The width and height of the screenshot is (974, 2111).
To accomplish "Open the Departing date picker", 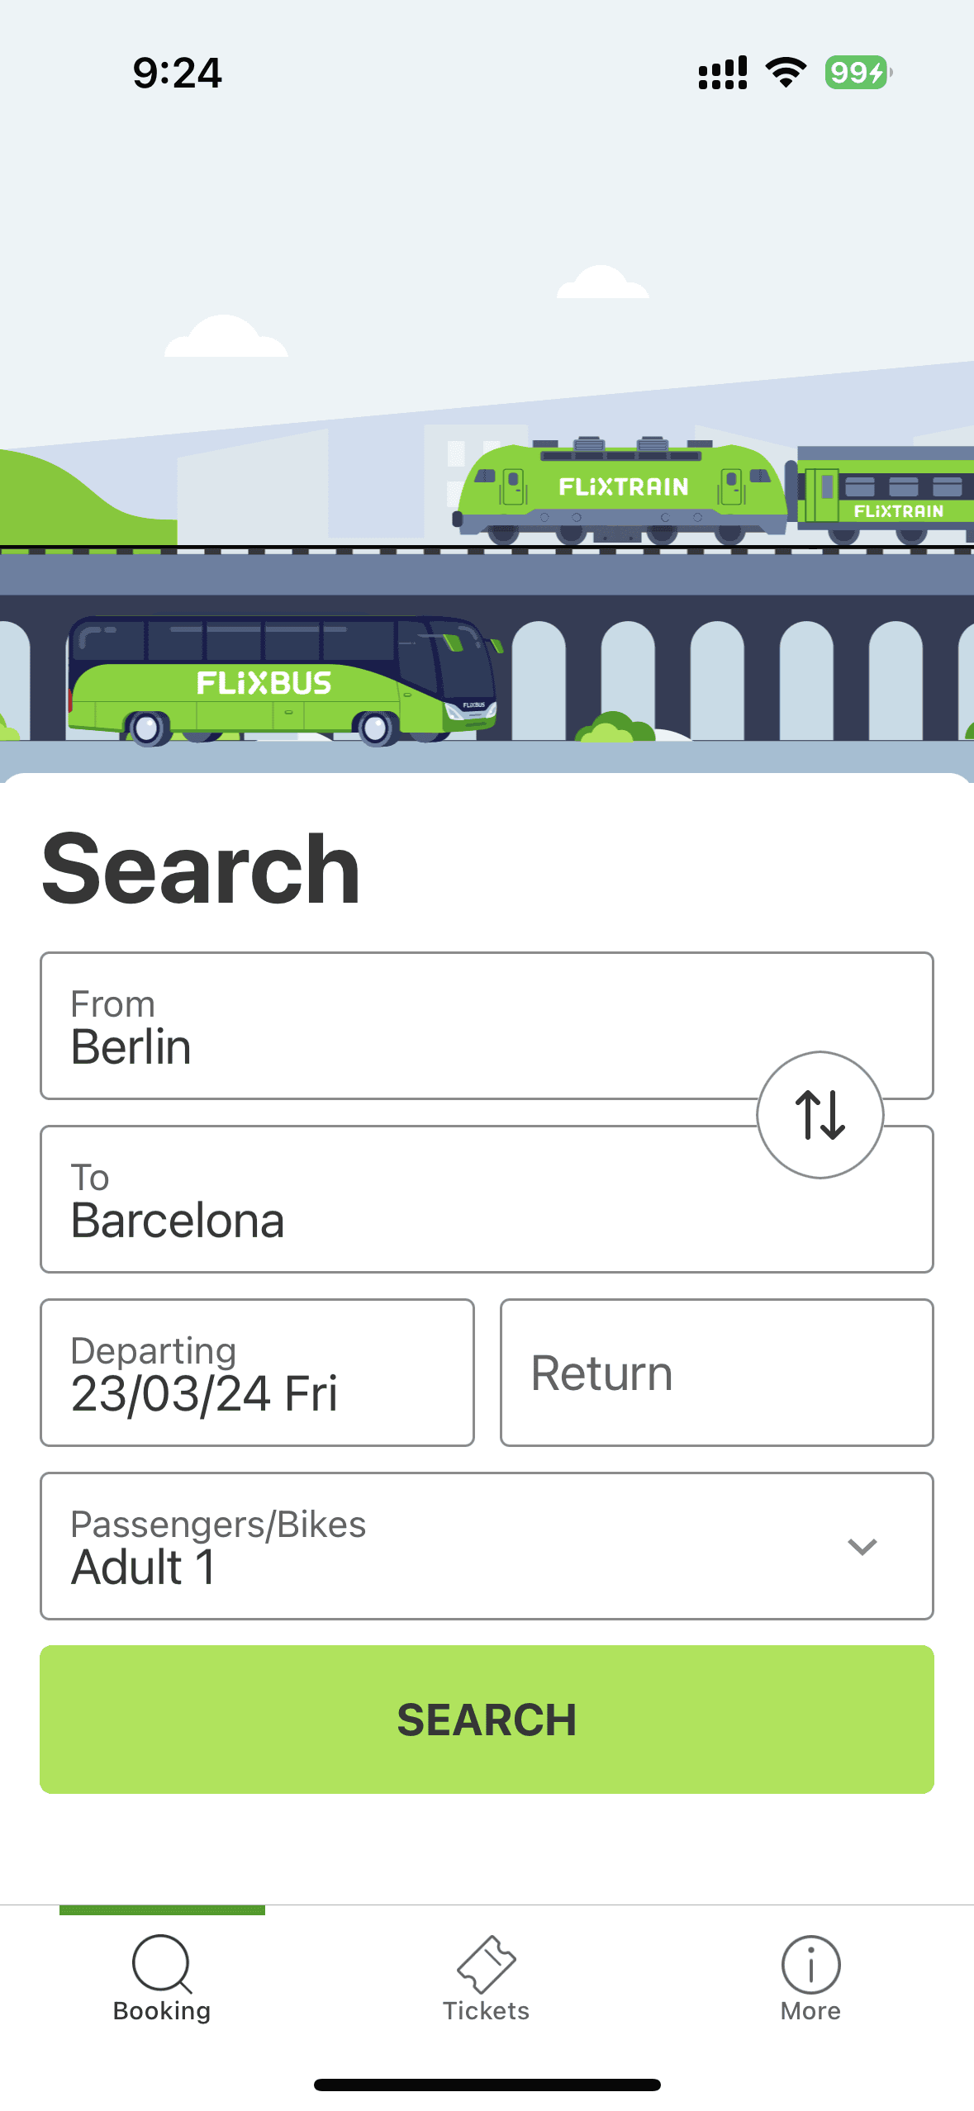I will coord(257,1373).
